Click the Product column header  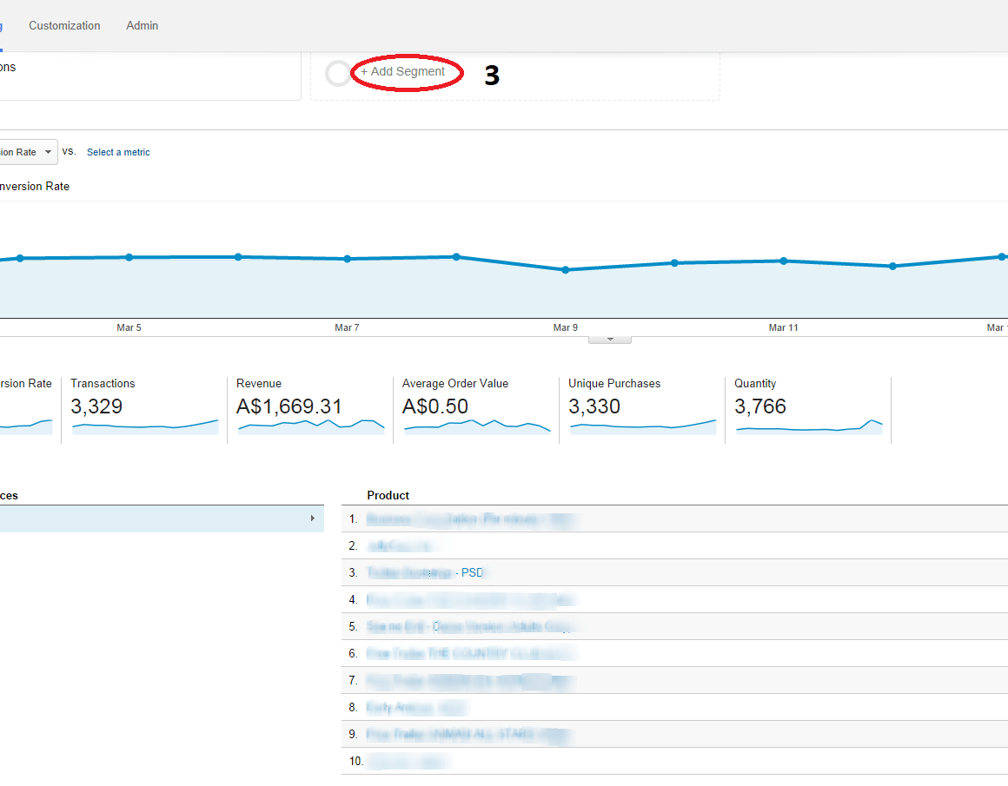tap(388, 495)
